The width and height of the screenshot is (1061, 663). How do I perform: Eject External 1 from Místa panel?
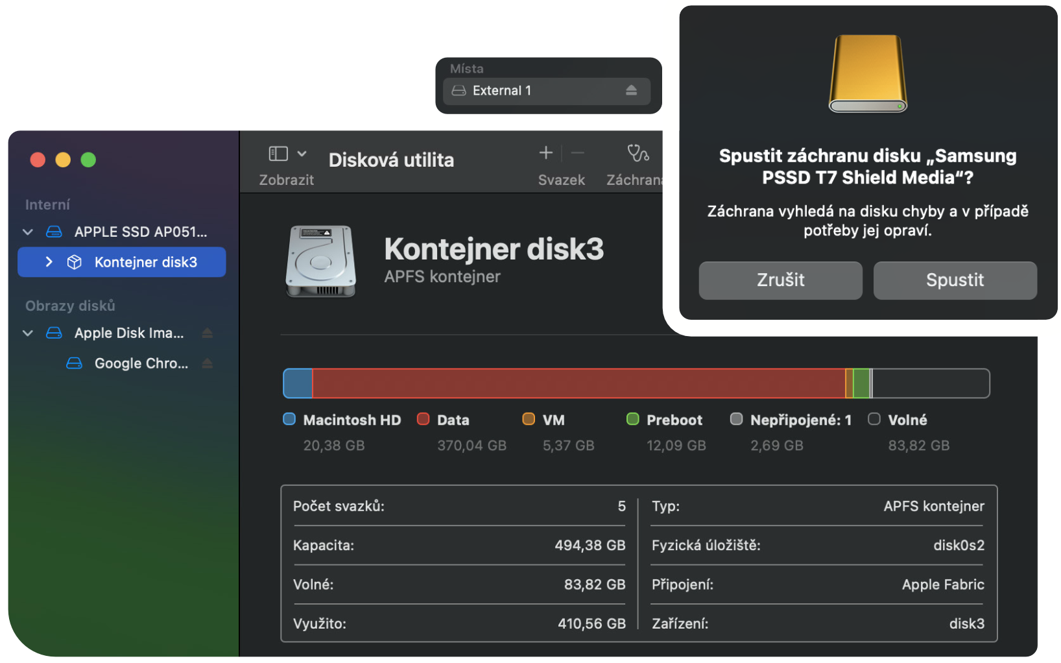point(632,90)
